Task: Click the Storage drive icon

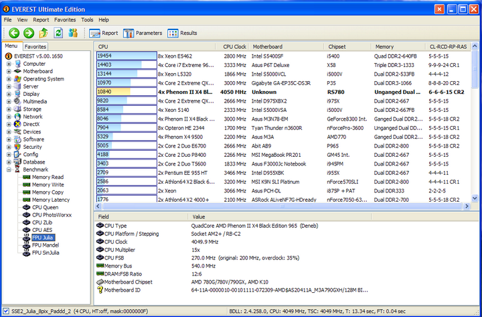Action: pyautogui.click(x=17, y=109)
